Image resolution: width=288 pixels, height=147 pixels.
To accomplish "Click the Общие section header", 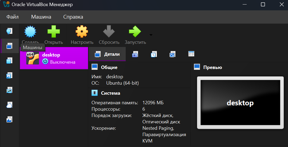I will pos(109,67).
